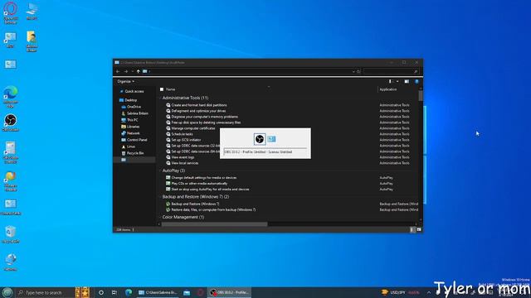This screenshot has width=531, height=298.
Task: Open the Network desktop icon
Action: [11, 262]
